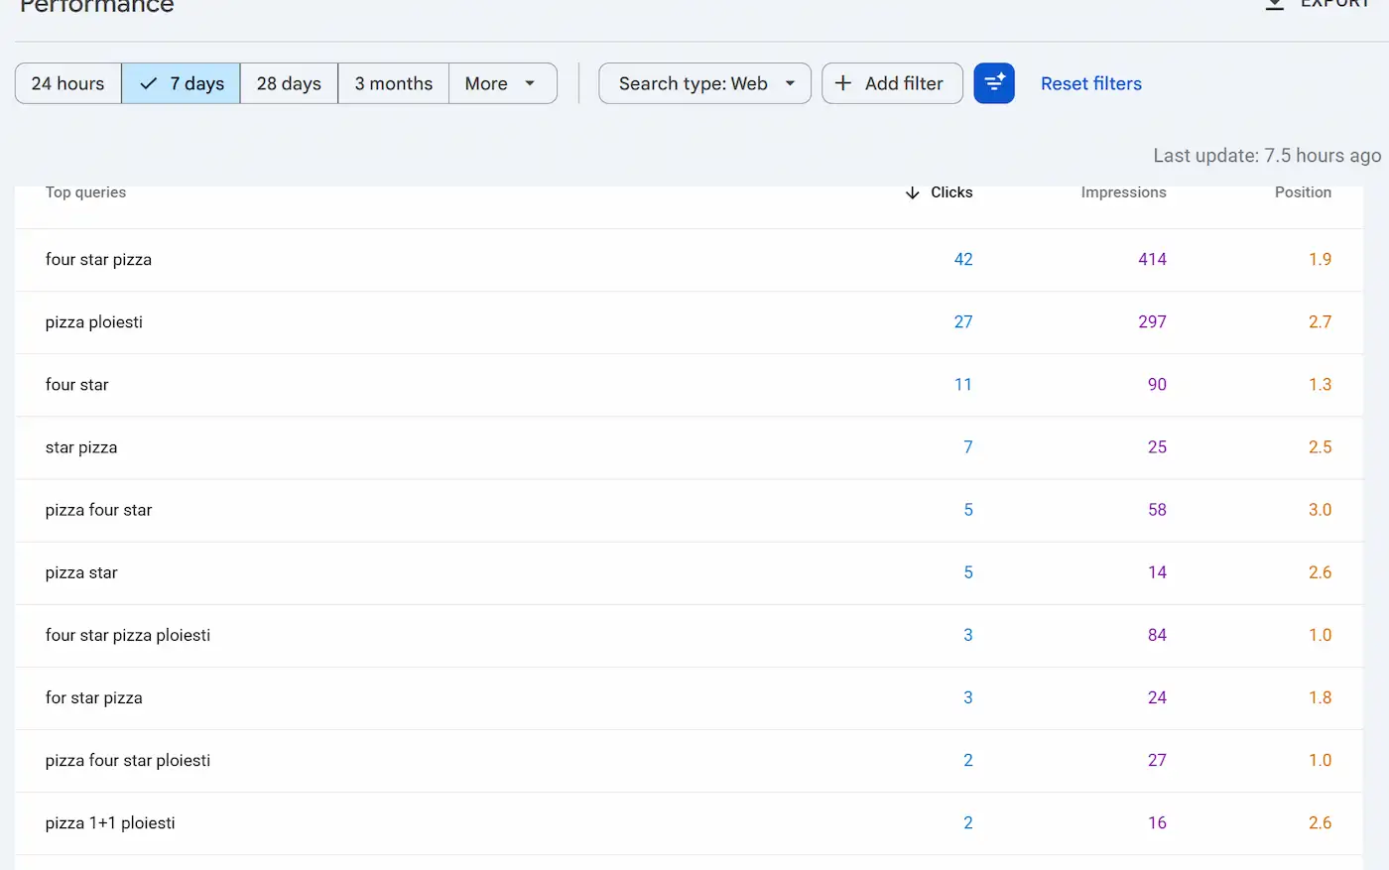Sort table by Impressions column
Viewport: 1389px width, 870px height.
pyautogui.click(x=1123, y=192)
